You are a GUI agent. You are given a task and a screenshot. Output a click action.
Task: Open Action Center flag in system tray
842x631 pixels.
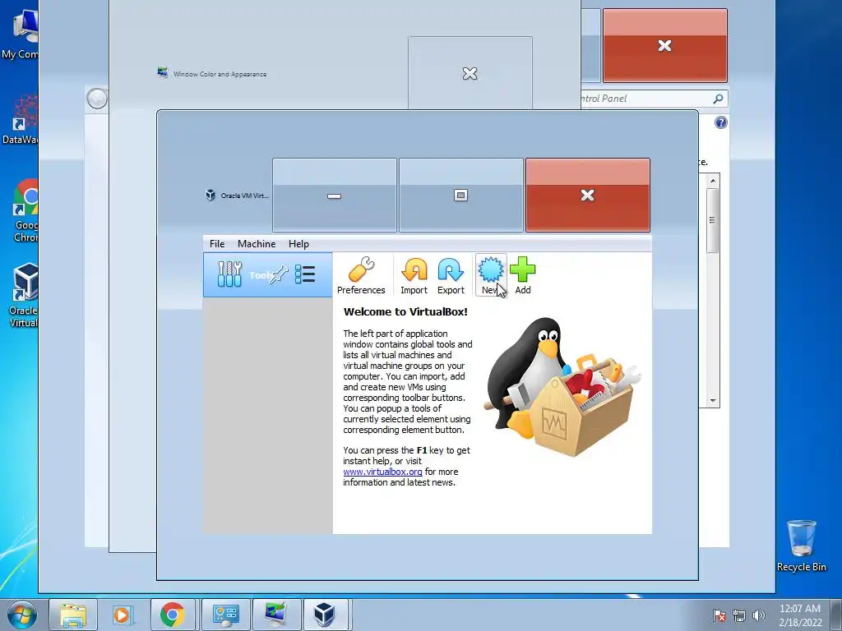719,615
